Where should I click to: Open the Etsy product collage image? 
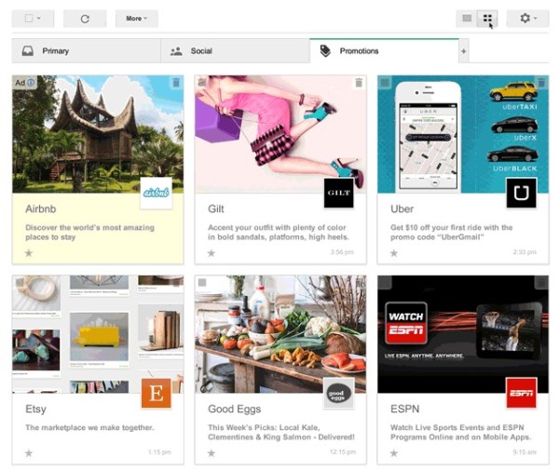point(98,334)
